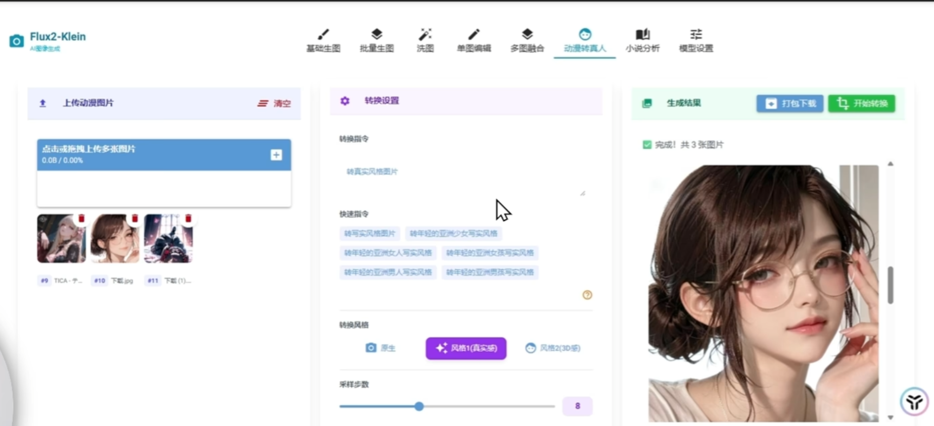934x426 pixels.
Task: Choose quick command 转写实风格图片
Action: click(370, 233)
